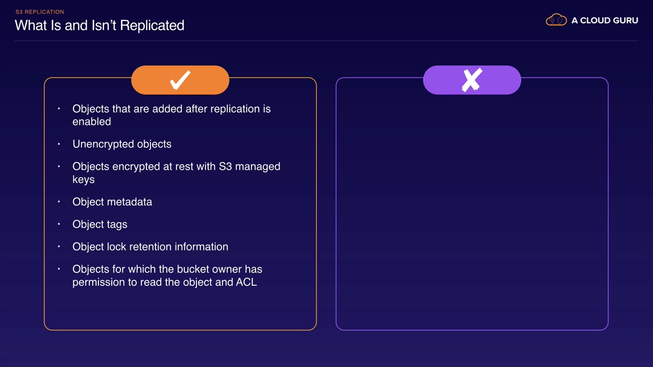
Task: Click the "What Is and Isn't Replicated" slide title
Action: click(99, 25)
